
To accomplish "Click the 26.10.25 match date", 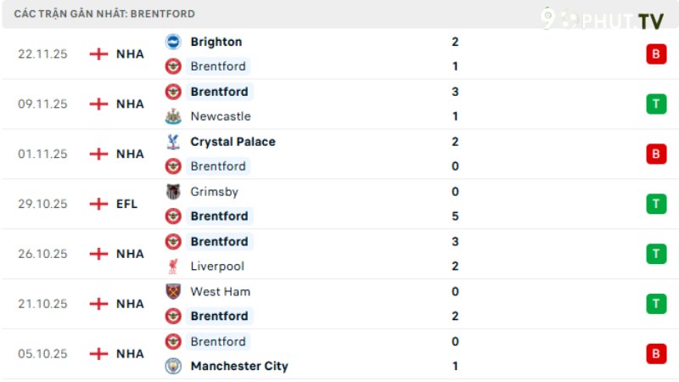I will [42, 254].
